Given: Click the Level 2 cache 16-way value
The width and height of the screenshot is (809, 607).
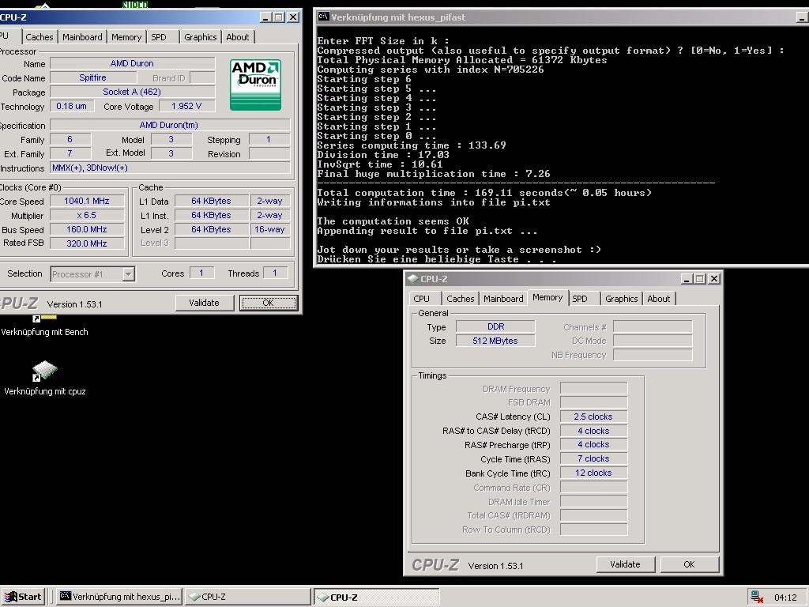Looking at the screenshot, I should coord(270,230).
